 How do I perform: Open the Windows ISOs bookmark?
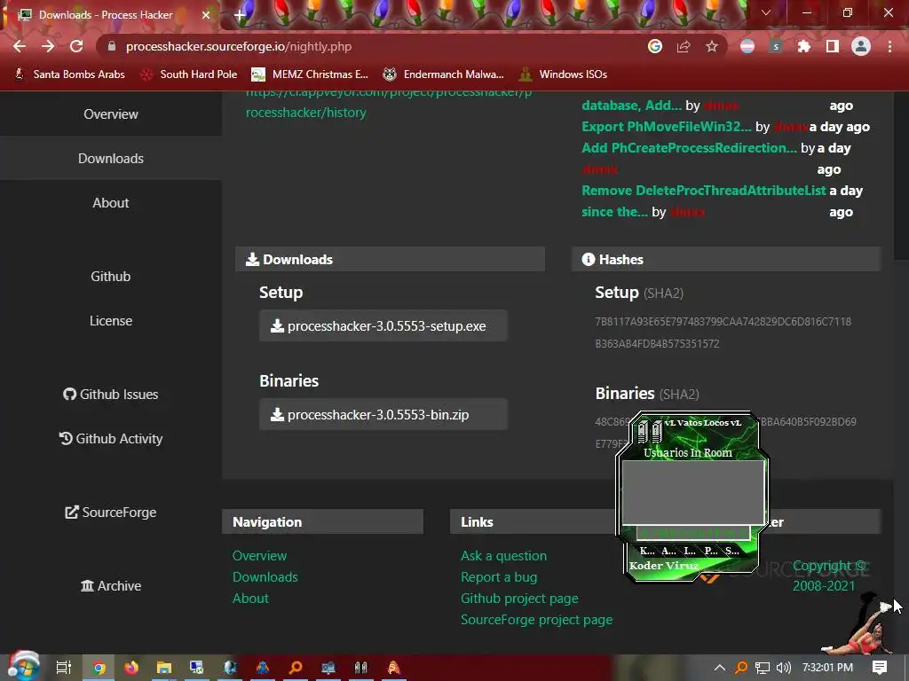point(564,74)
